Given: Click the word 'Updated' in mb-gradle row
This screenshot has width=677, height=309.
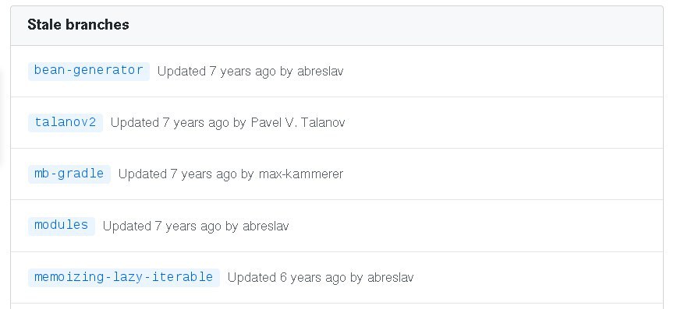Looking at the screenshot, I should pyautogui.click(x=143, y=174).
